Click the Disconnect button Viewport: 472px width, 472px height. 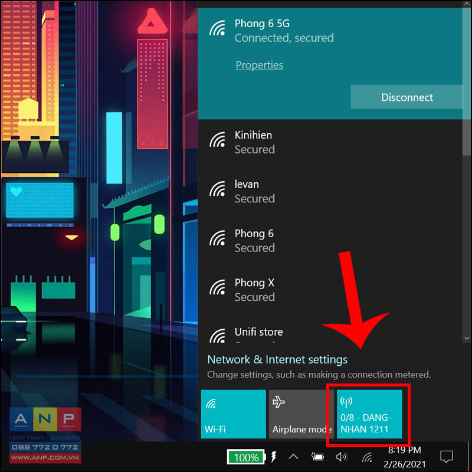pyautogui.click(x=407, y=97)
